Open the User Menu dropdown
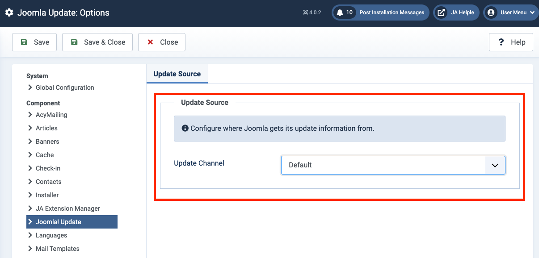Image resolution: width=539 pixels, height=258 pixels. pos(511,12)
